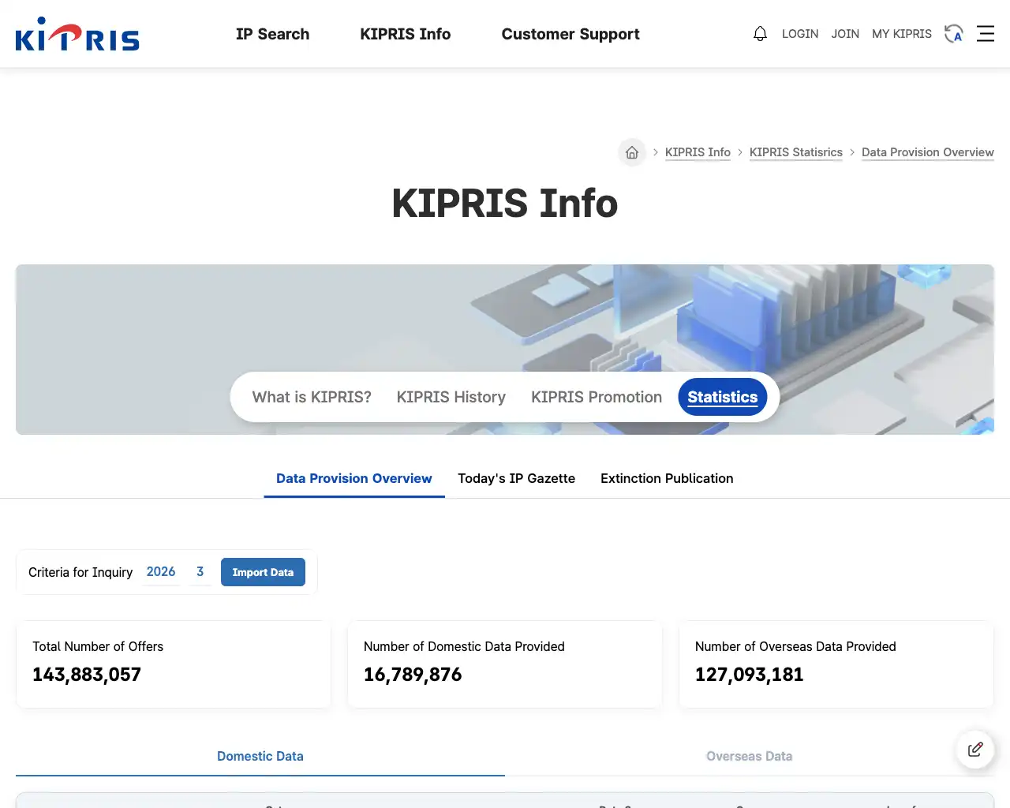Click the JOIN link
1010x808 pixels.
point(845,34)
